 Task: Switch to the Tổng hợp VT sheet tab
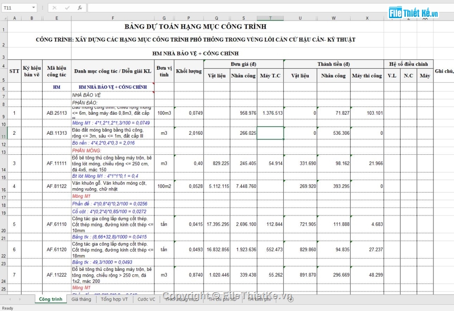tap(114, 299)
